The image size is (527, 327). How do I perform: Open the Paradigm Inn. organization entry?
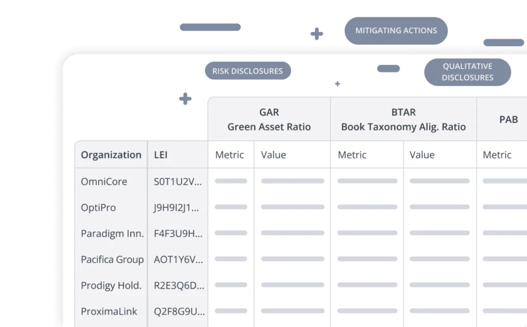(112, 233)
